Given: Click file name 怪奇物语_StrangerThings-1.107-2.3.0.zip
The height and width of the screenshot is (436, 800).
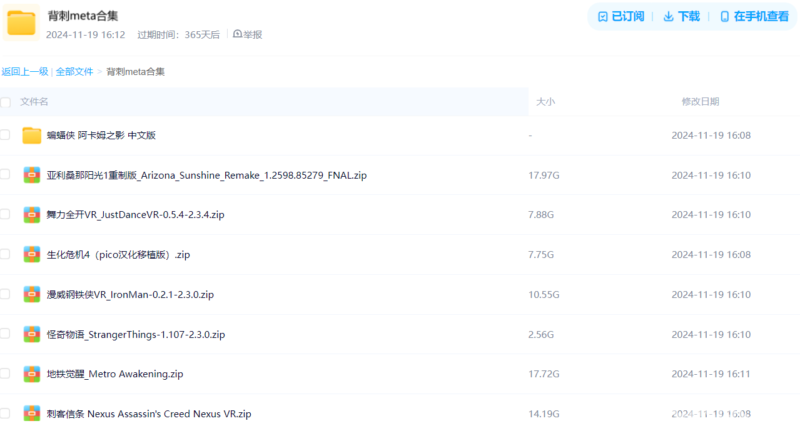Looking at the screenshot, I should pyautogui.click(x=136, y=335).
